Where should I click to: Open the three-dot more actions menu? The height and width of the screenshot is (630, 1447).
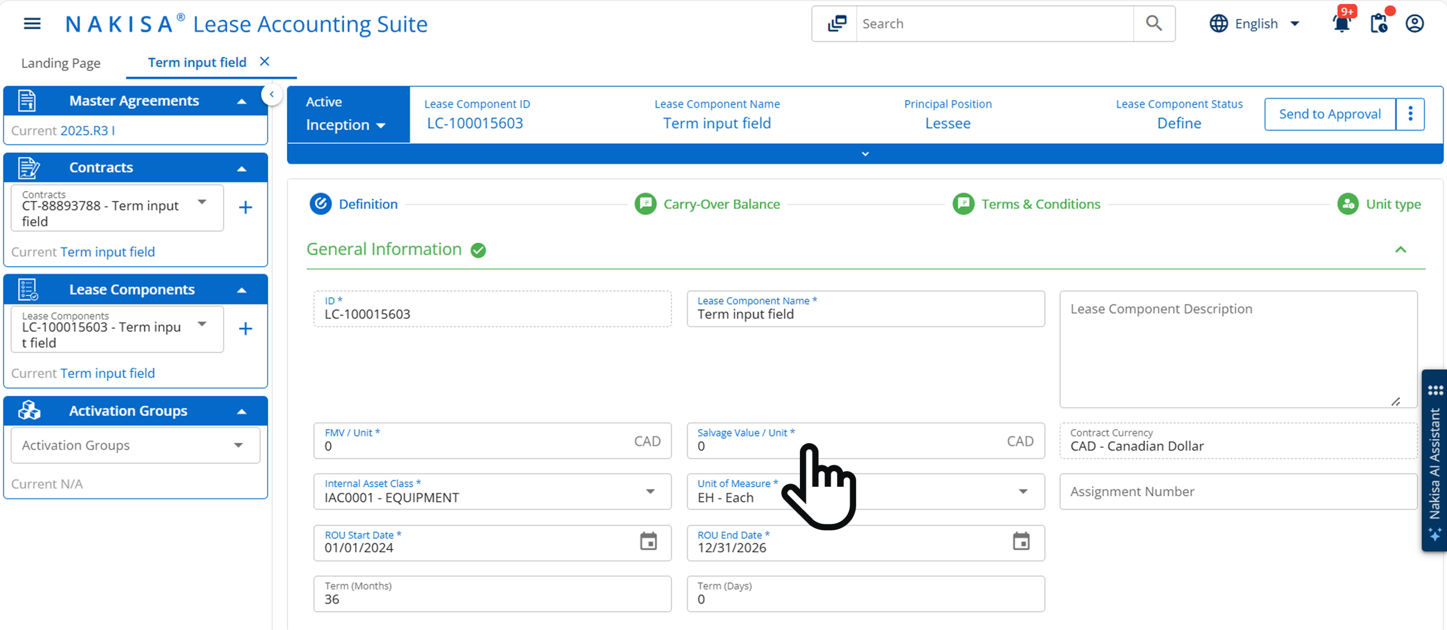[x=1410, y=114]
